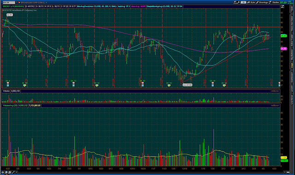Open the Studies menu button
295x175 pixels.
click(x=274, y=2)
